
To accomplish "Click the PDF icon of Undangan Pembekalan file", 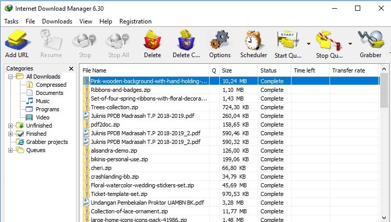I will click(x=86, y=203).
